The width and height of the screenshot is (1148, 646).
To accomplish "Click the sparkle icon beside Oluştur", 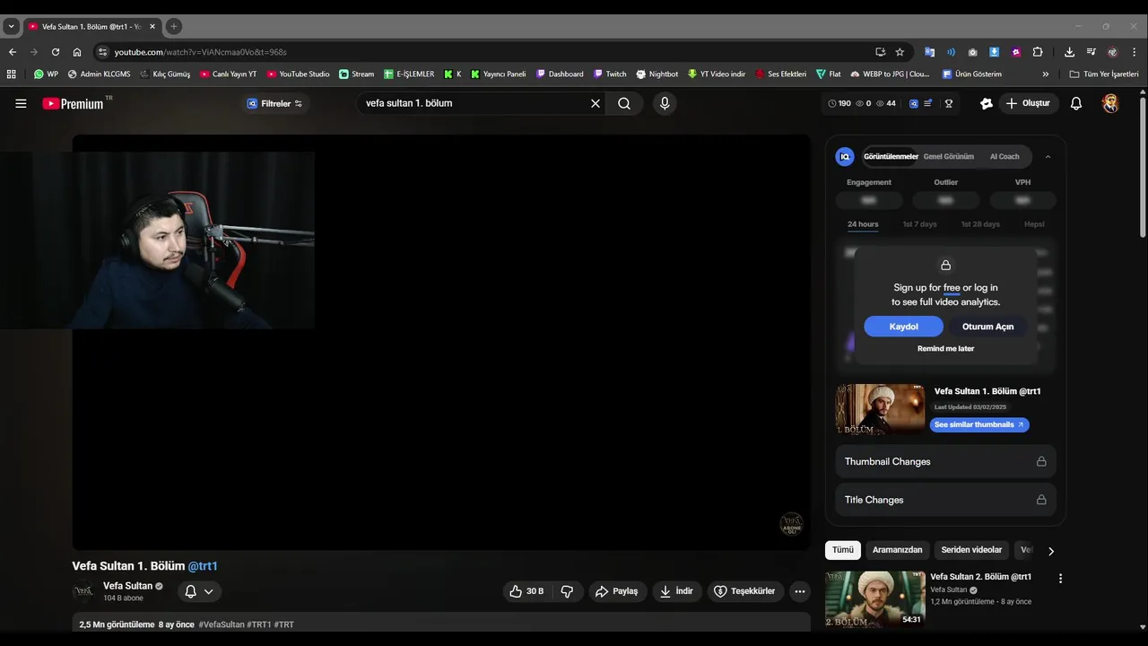I will click(x=987, y=103).
